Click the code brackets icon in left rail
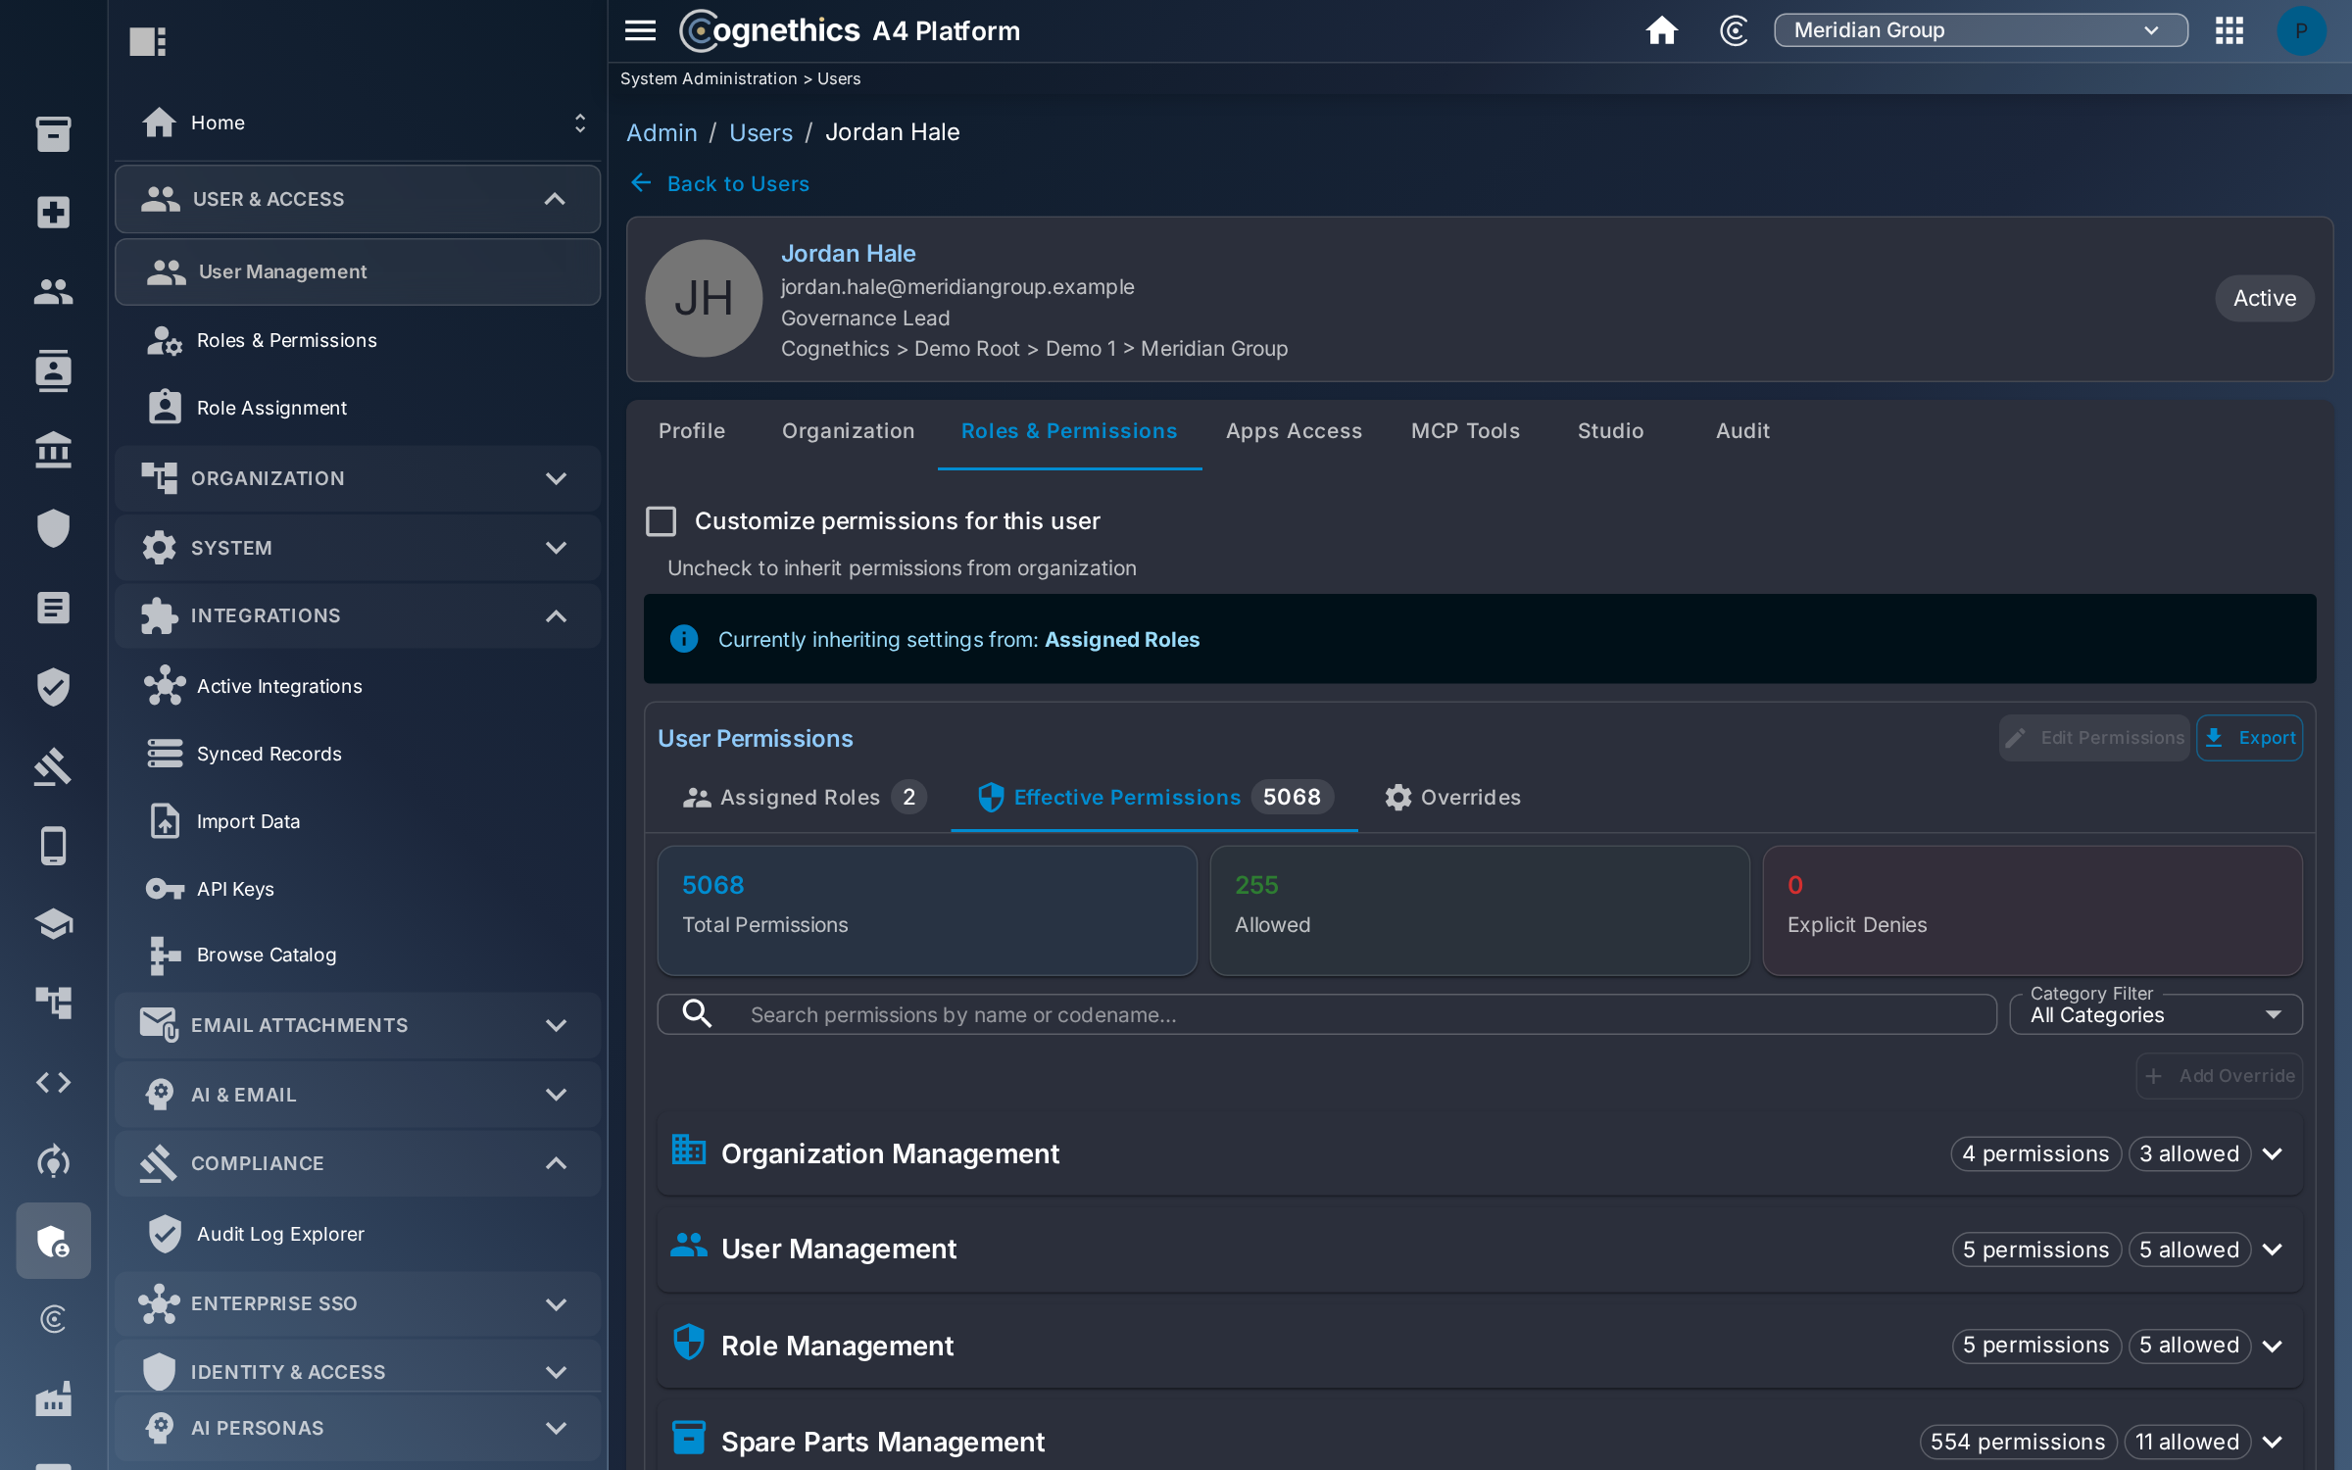 (x=53, y=1082)
